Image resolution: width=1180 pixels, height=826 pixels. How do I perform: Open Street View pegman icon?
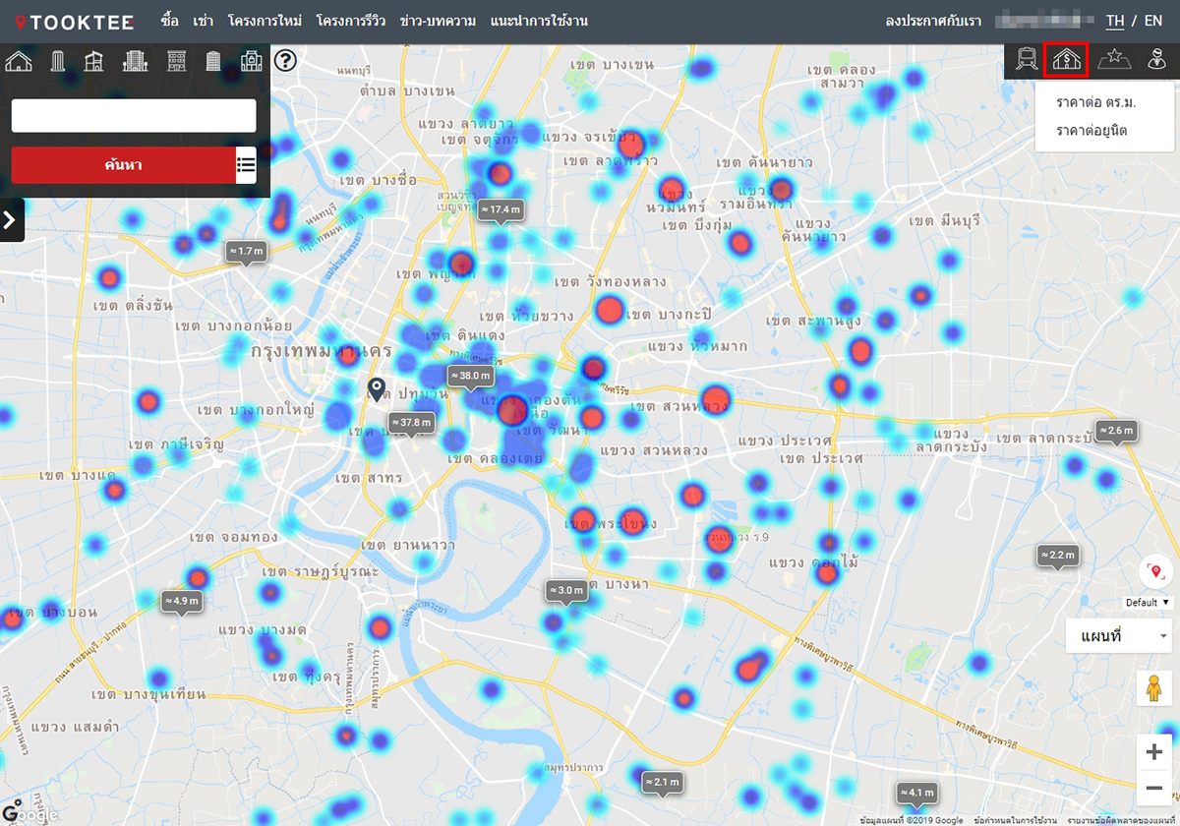pos(1153,689)
